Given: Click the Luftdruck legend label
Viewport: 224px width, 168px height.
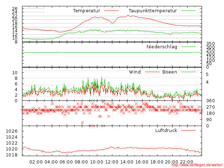Looking at the screenshot, I should 166,130.
